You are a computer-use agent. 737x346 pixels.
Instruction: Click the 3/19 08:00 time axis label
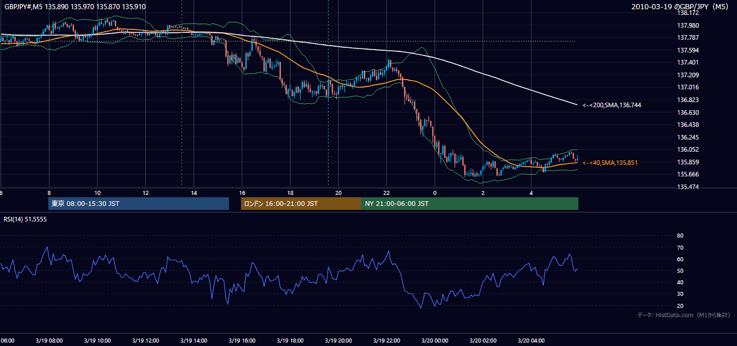pyautogui.click(x=48, y=341)
